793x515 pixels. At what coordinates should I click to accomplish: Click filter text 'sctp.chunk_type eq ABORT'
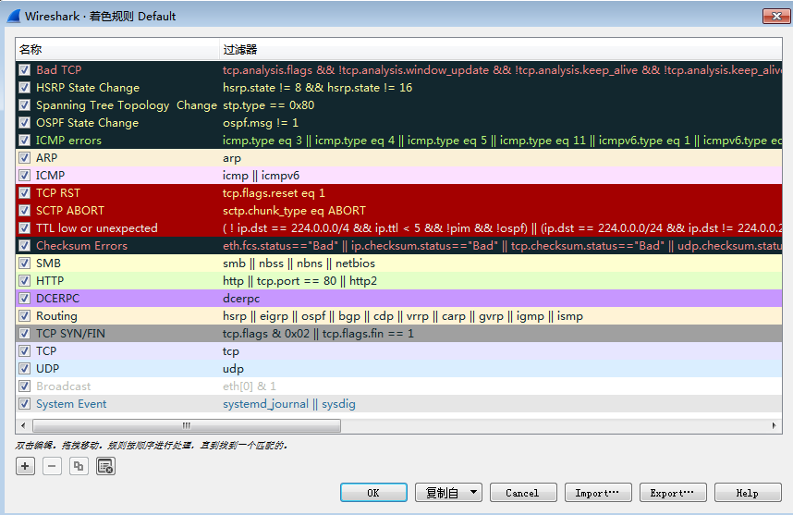294,211
